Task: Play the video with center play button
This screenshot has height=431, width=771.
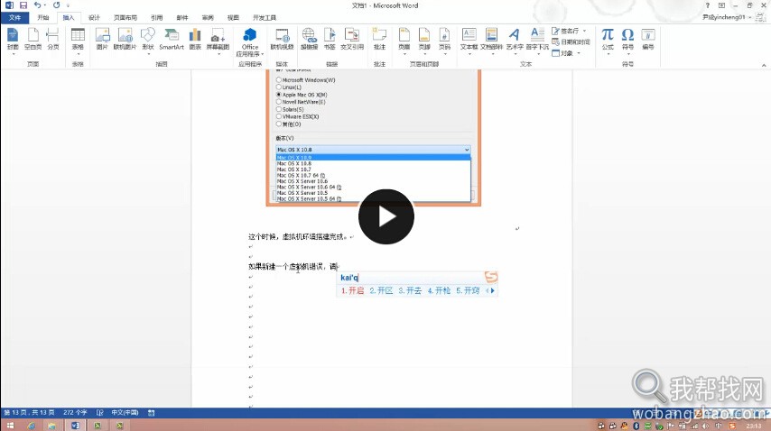Action: pos(386,216)
